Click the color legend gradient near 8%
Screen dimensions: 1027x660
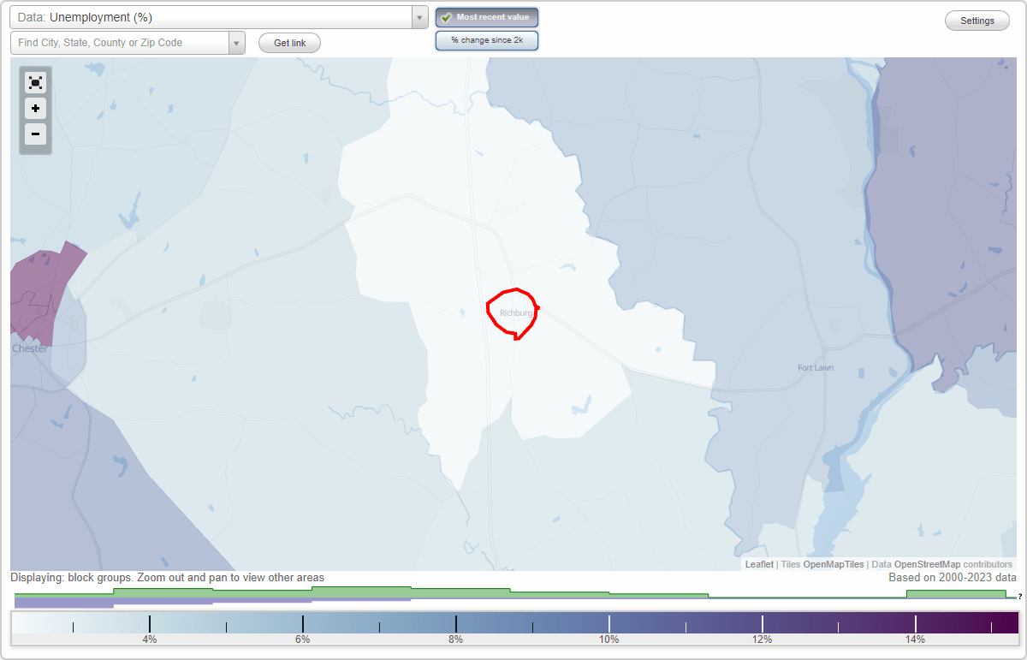455,621
